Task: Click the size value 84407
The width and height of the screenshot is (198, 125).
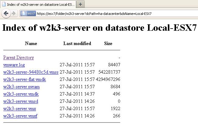Action: pyautogui.click(x=114, y=65)
